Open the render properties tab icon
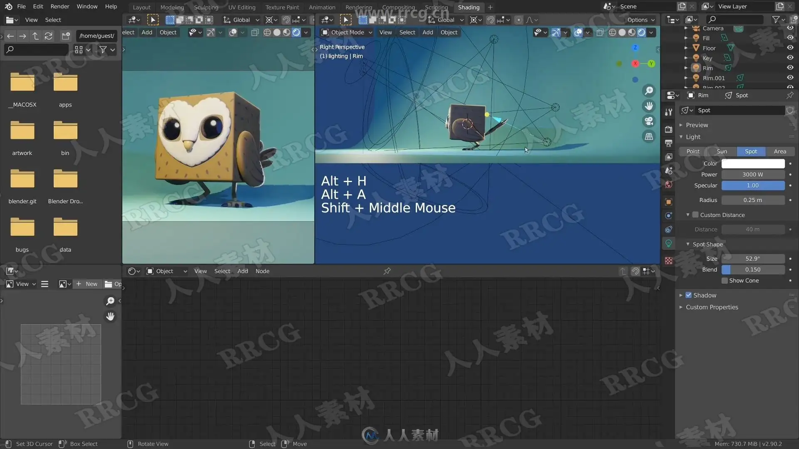Image resolution: width=799 pixels, height=449 pixels. pos(668,129)
